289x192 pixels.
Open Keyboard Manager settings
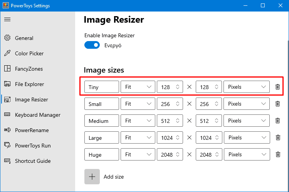[38, 115]
